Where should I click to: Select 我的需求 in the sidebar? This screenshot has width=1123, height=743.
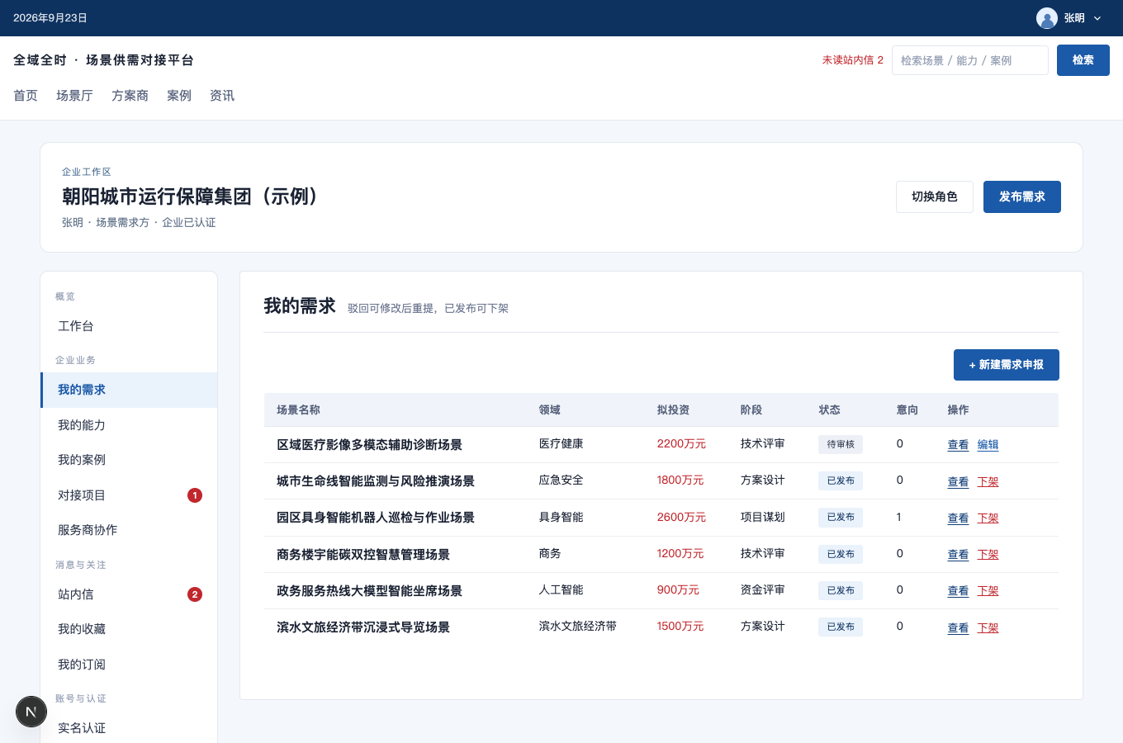click(129, 390)
